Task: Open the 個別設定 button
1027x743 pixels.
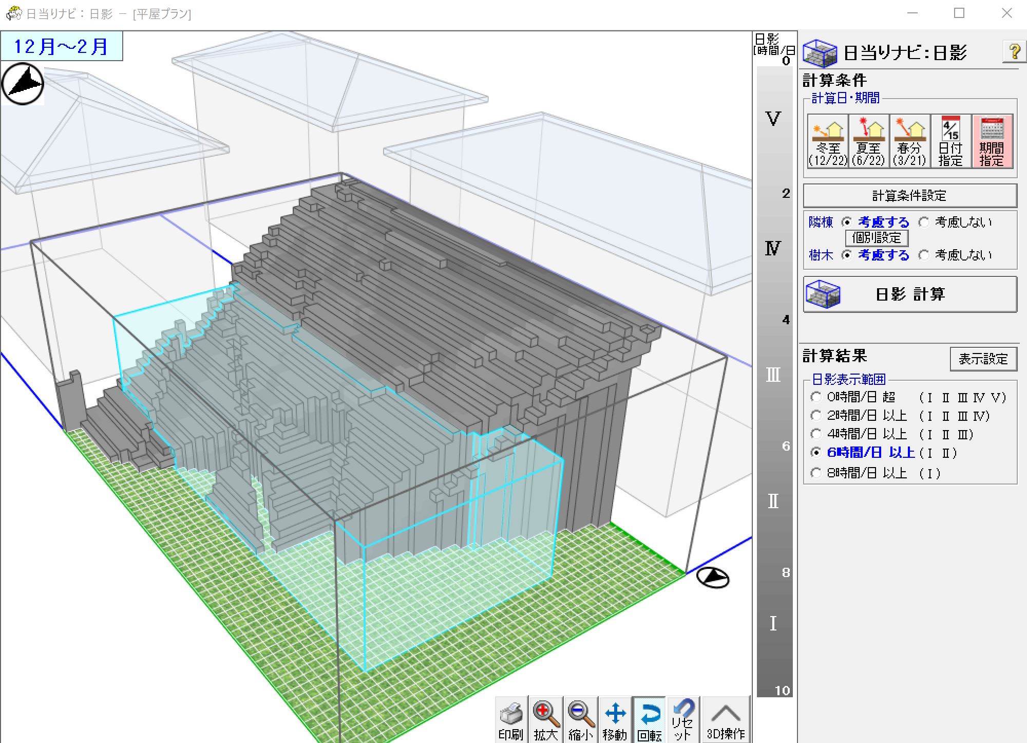Action: coord(877,238)
